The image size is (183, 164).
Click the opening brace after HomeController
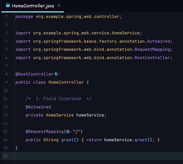[x=88, y=82]
